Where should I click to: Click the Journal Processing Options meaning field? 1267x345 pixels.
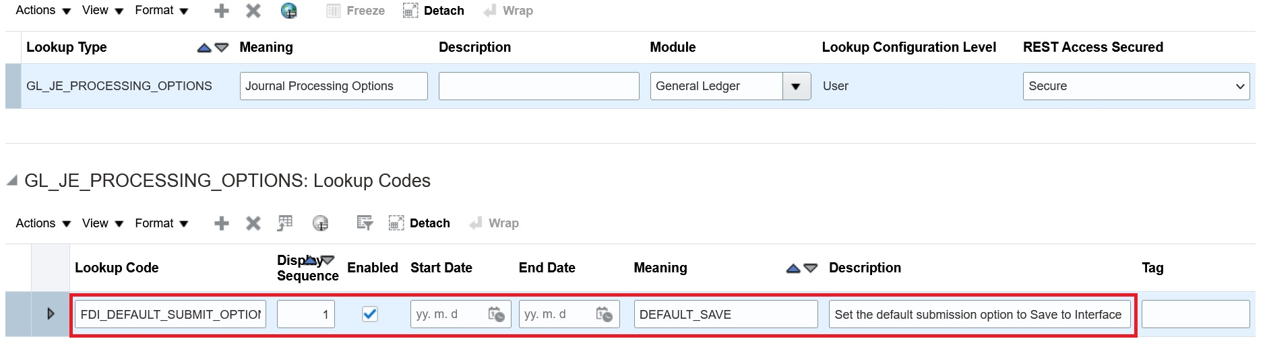click(333, 86)
